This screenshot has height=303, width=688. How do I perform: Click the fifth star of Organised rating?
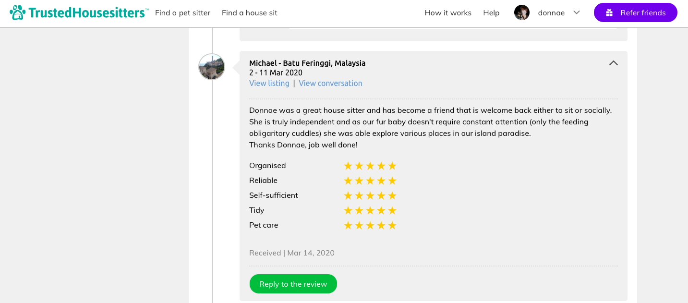click(392, 166)
